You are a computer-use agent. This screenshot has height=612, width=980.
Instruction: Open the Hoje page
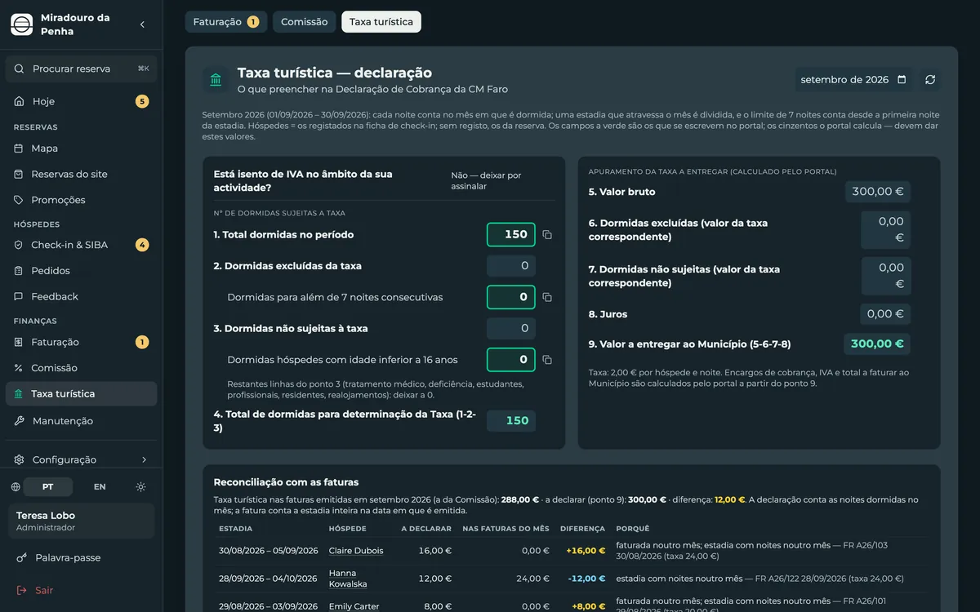(82, 101)
